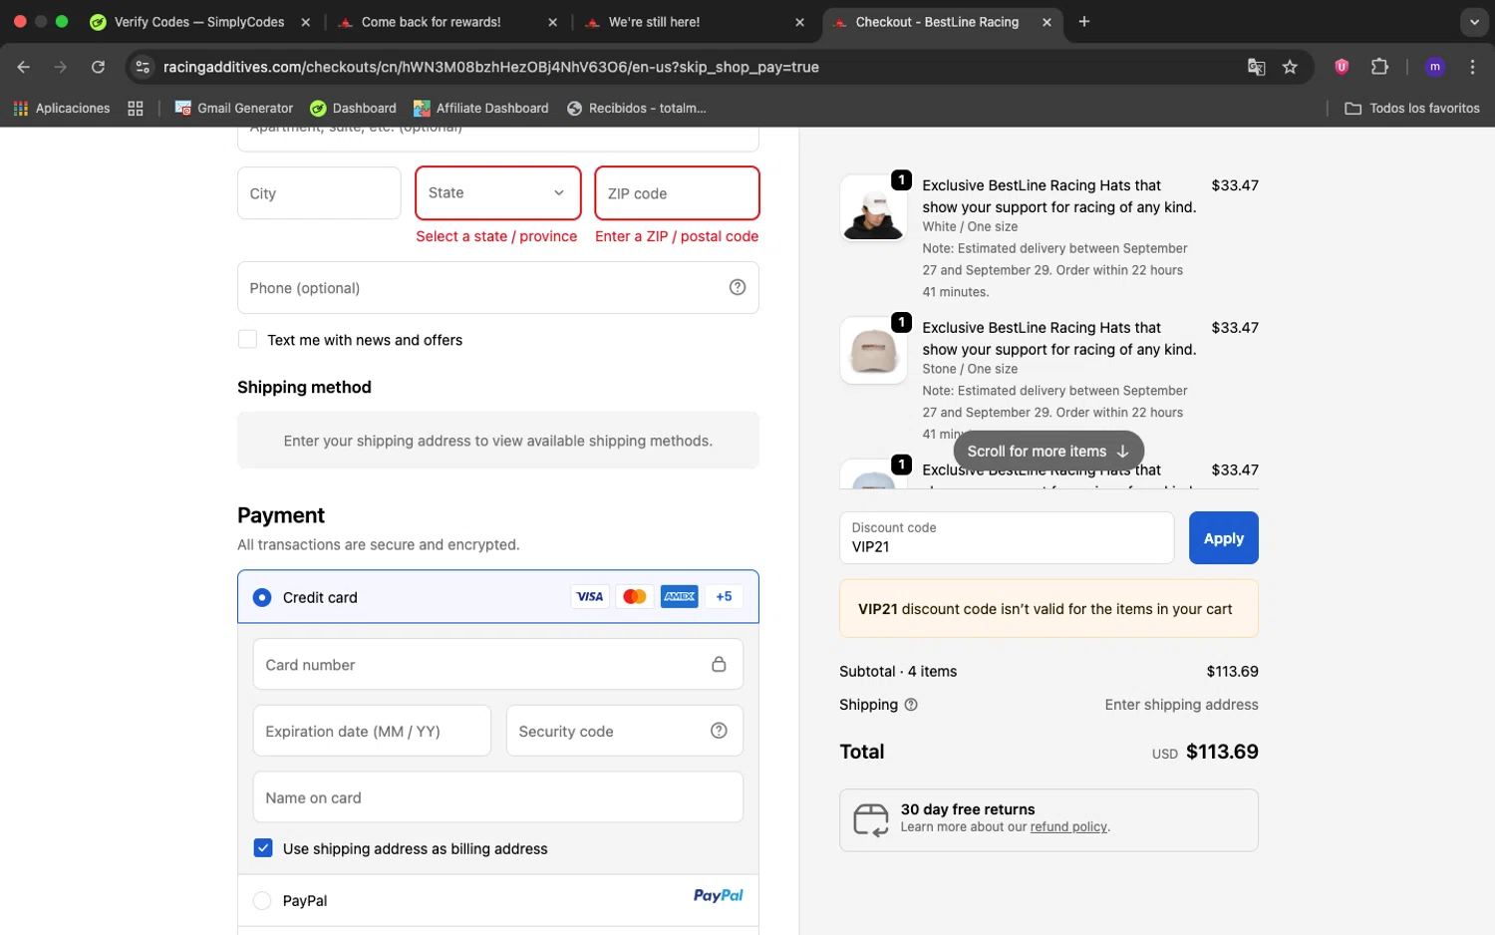
Task: Click the PayPal logo
Action: (718, 895)
